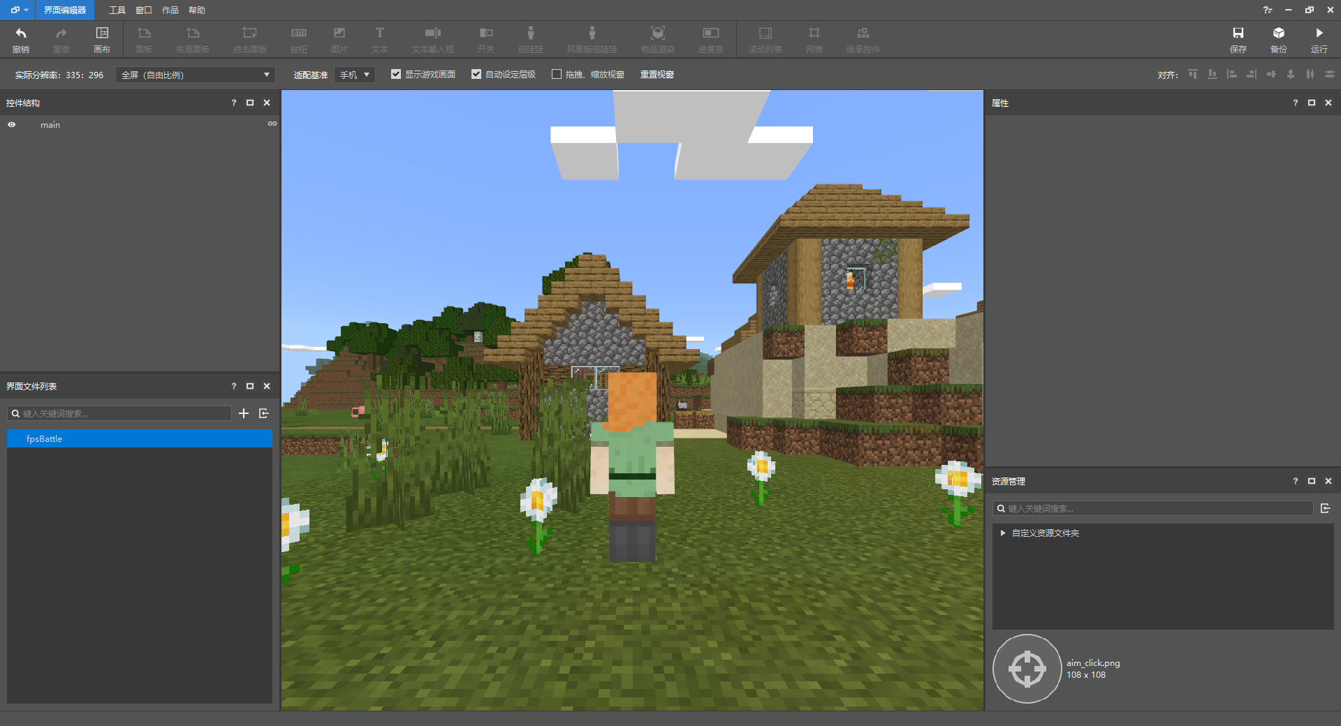
Task: Add a Switch (开关) control
Action: (x=486, y=40)
